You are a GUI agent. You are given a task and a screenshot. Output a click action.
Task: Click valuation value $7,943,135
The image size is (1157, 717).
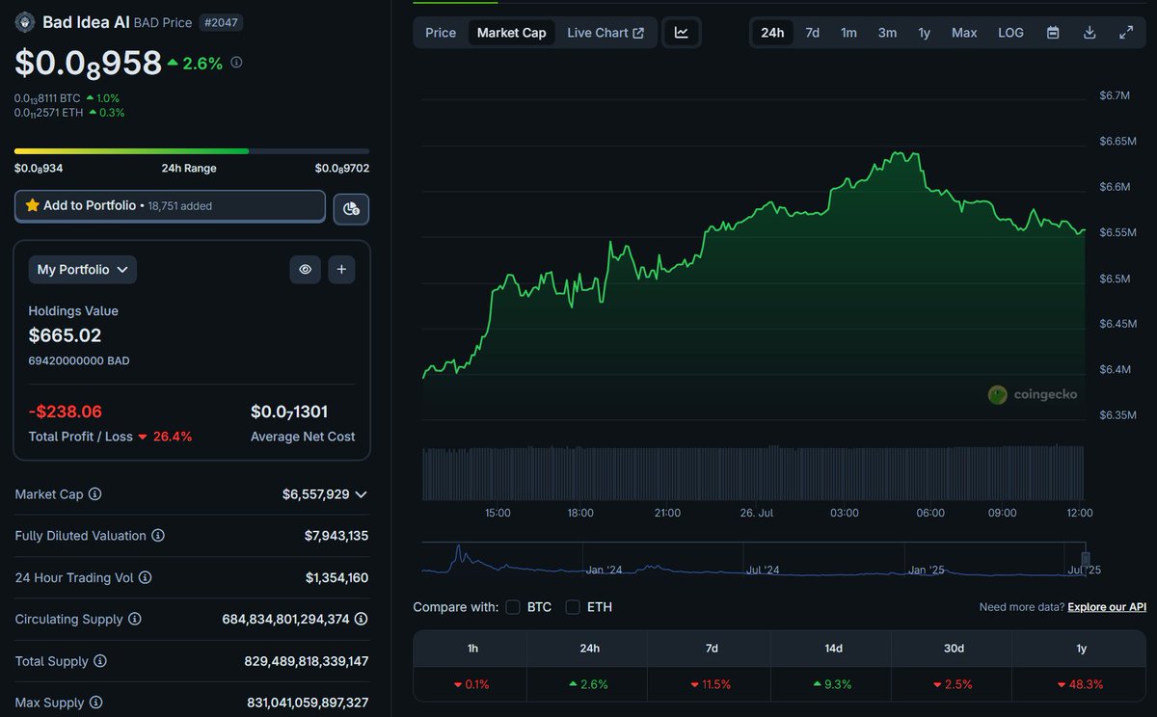coord(335,536)
